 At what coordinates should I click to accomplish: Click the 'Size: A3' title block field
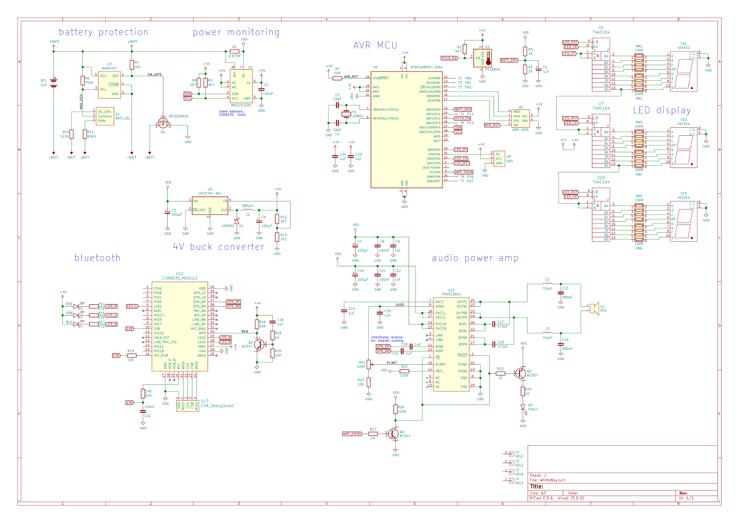click(x=538, y=493)
